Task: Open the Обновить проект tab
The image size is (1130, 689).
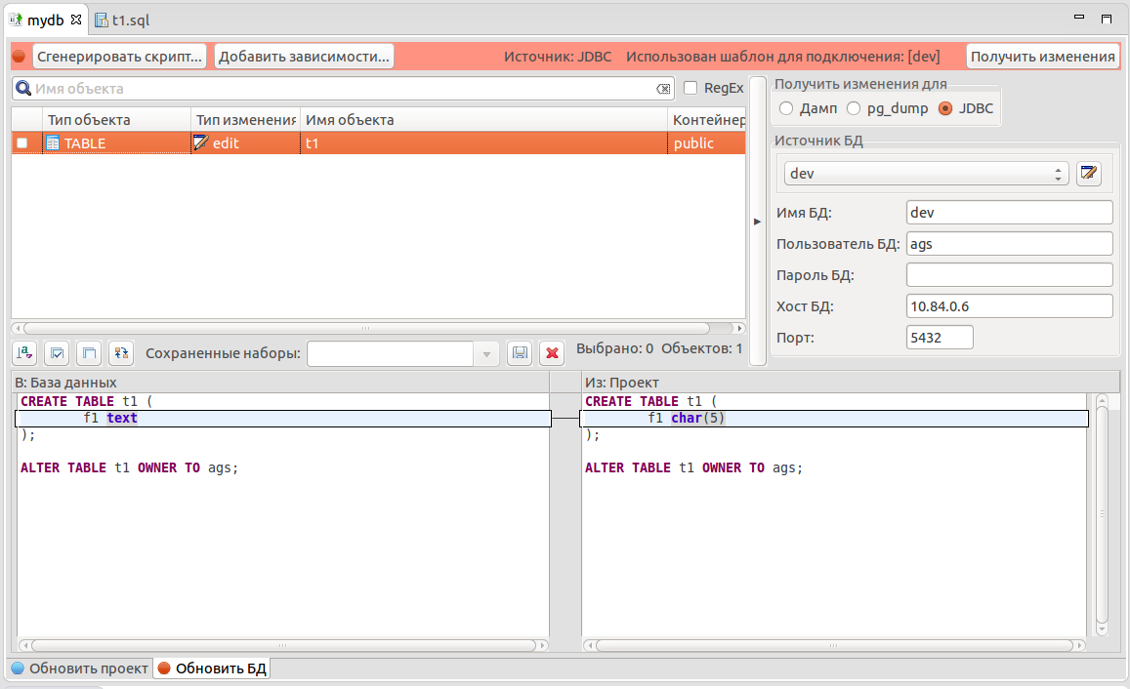Action: point(79,669)
